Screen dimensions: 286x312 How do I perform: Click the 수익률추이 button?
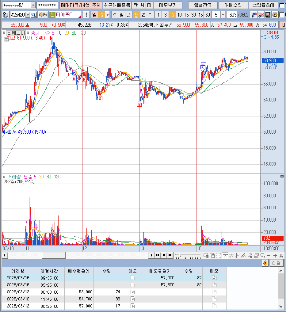[263, 5]
